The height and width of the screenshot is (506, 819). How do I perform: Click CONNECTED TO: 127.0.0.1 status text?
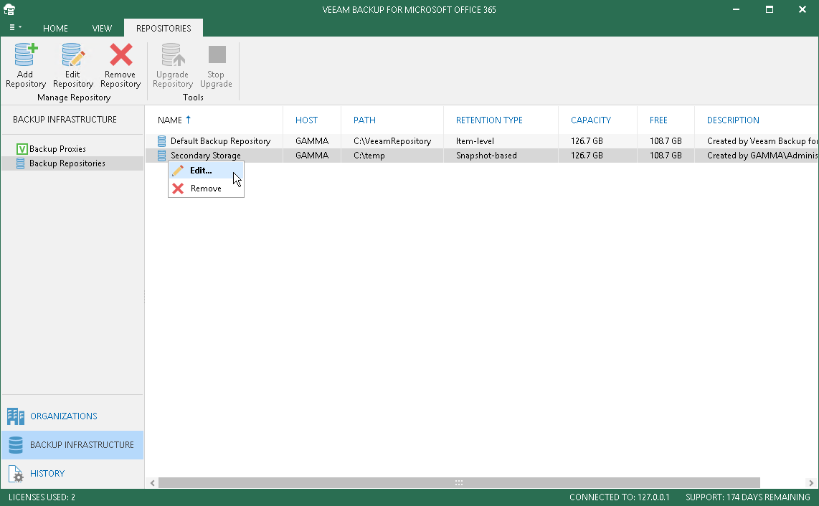(x=620, y=497)
